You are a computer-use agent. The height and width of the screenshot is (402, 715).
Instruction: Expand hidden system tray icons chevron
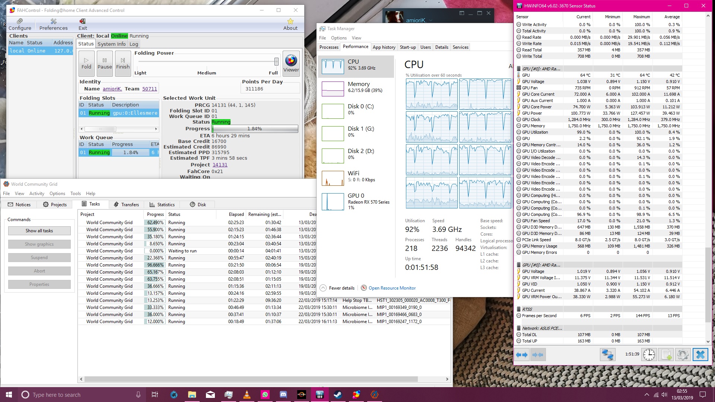(x=646, y=395)
